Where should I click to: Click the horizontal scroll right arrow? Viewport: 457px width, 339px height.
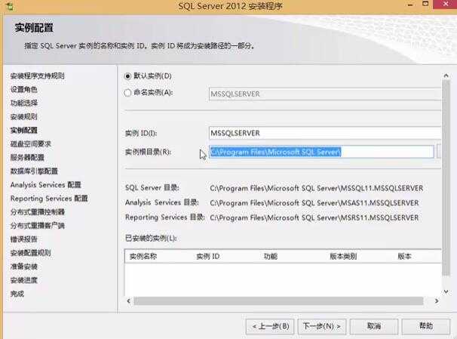click(437, 300)
